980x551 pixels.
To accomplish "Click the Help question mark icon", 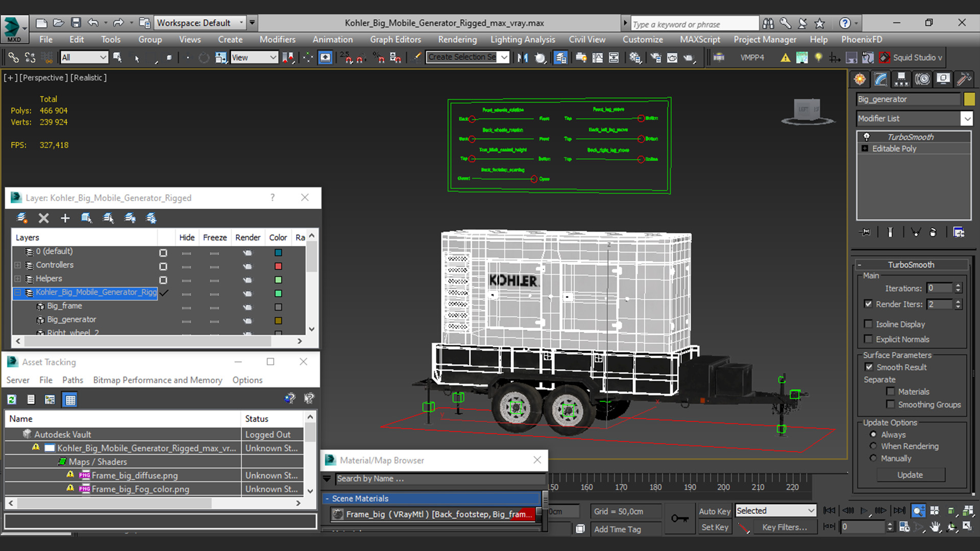I will pos(845,23).
